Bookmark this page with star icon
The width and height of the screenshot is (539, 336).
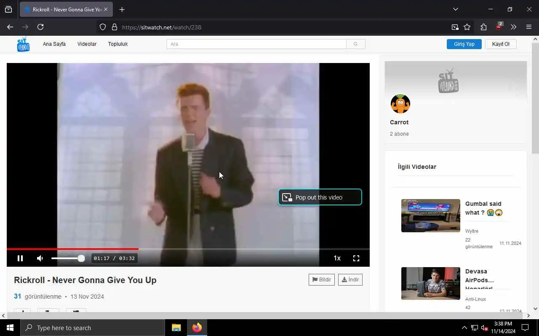tap(467, 27)
